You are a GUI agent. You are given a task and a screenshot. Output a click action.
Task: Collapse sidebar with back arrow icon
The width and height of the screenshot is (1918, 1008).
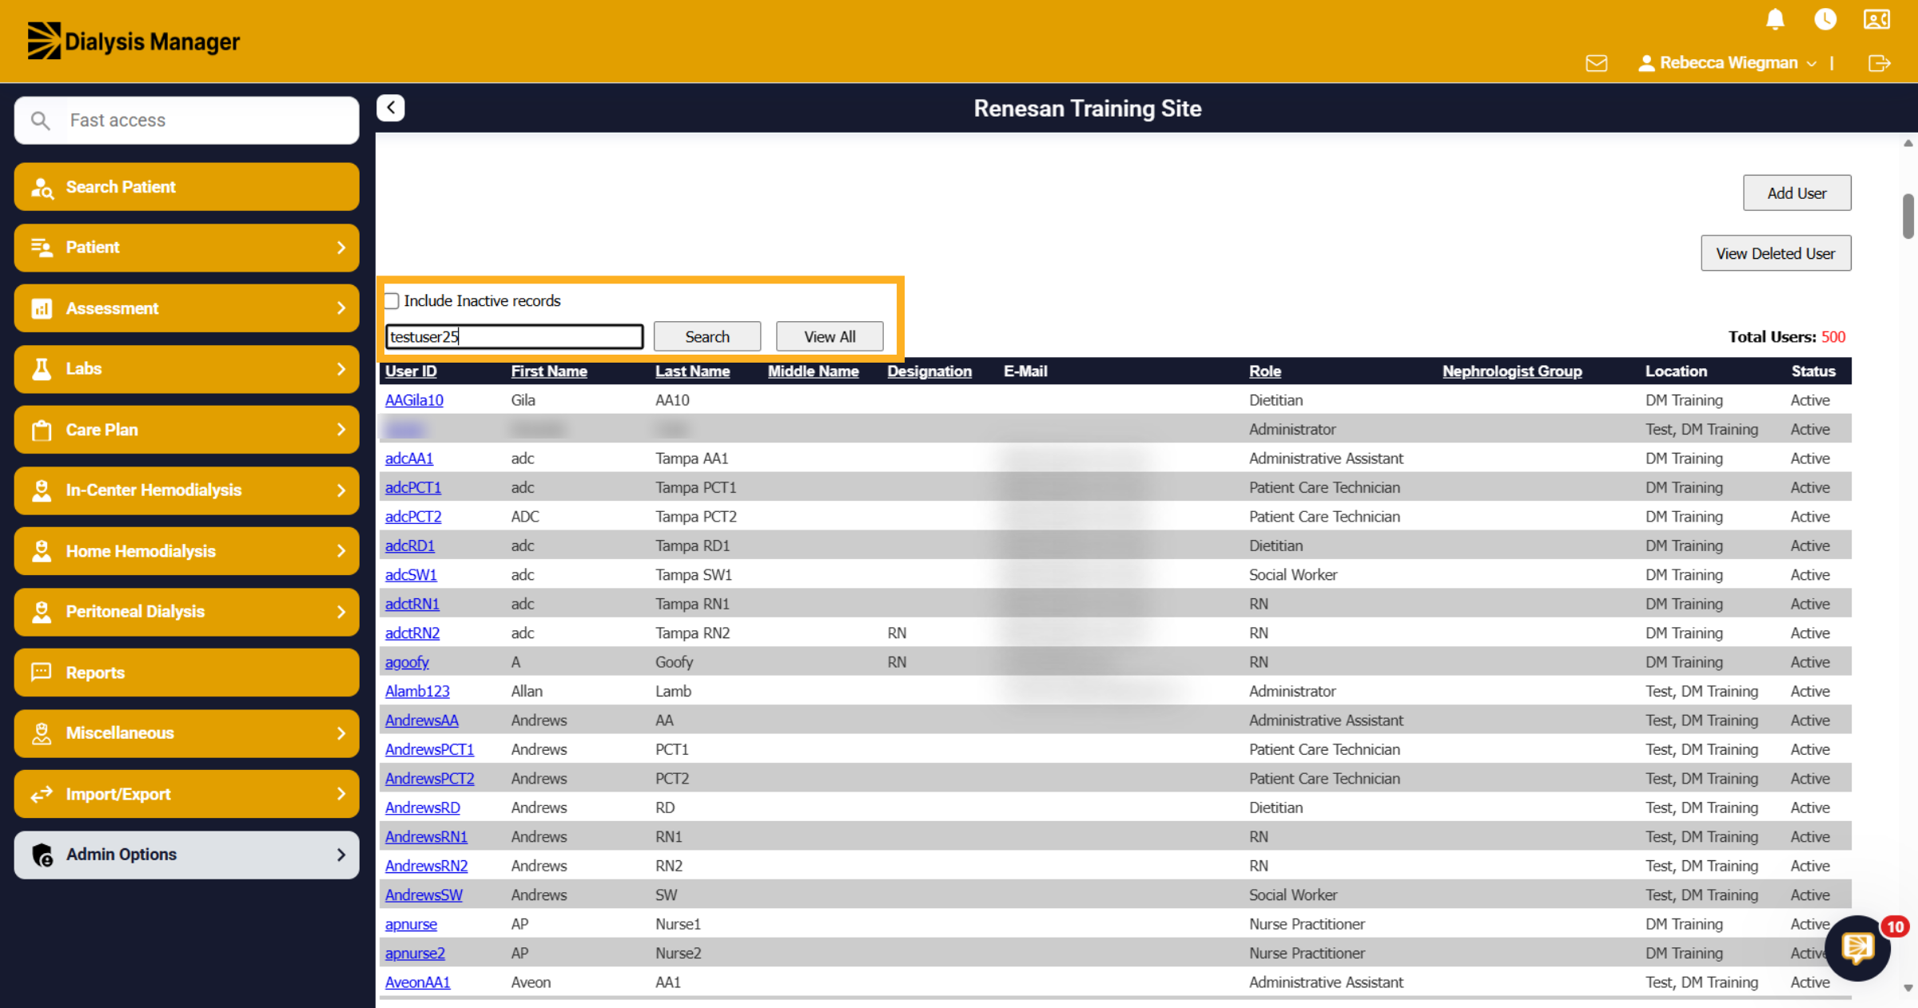tap(391, 108)
